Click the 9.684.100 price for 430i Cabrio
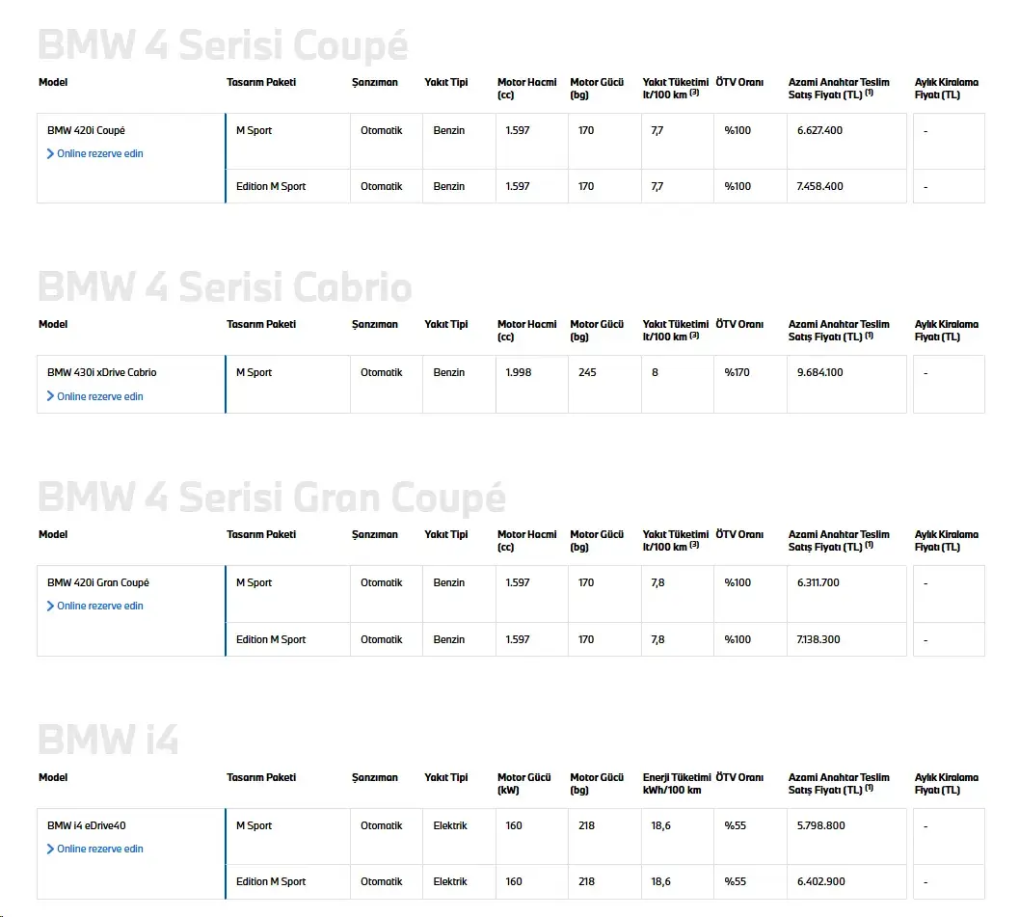This screenshot has width=1019, height=917. [x=819, y=373]
